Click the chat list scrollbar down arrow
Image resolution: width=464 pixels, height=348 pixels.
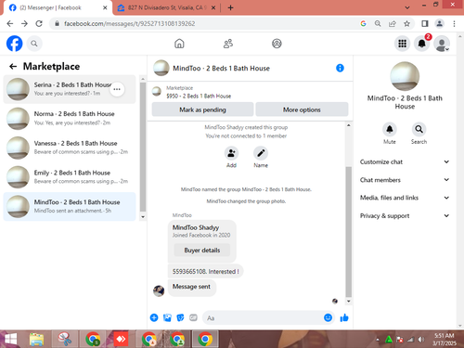143,217
